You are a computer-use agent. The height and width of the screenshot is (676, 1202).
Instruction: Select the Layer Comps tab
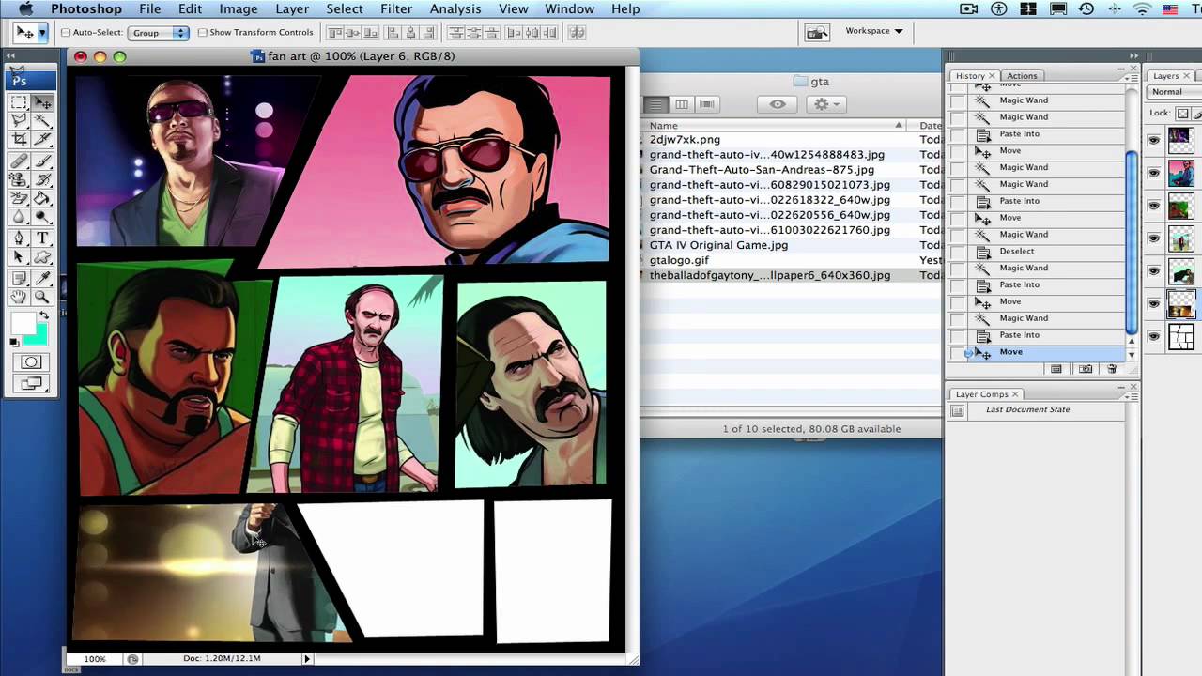click(987, 394)
